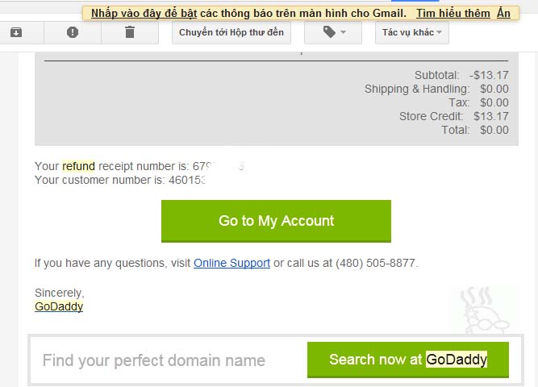The width and height of the screenshot is (538, 387).
Task: Click the highlighted "refund" word
Action: tap(78, 166)
